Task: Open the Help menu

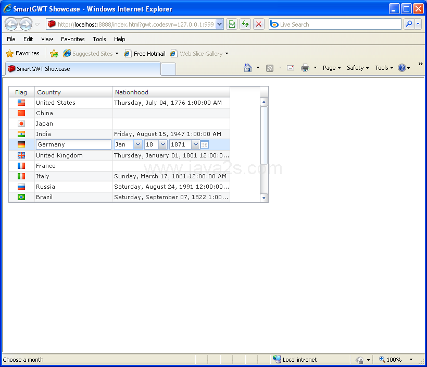Action: [x=119, y=39]
